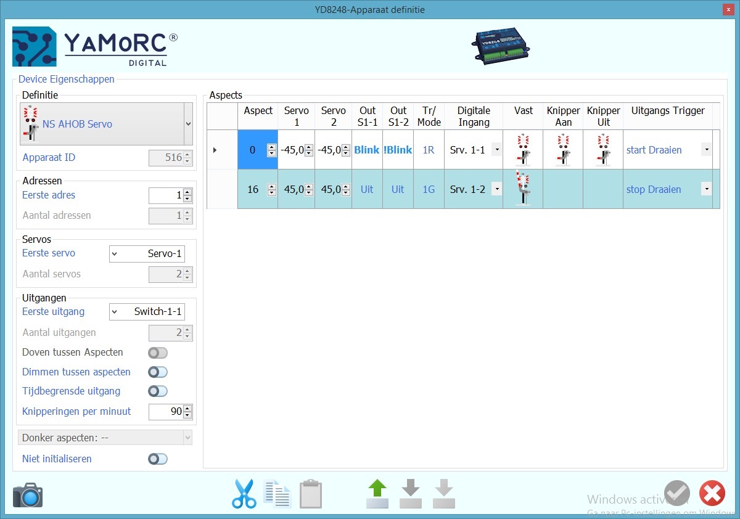Click the grey checkmark confirm icon
740x519 pixels.
(676, 494)
